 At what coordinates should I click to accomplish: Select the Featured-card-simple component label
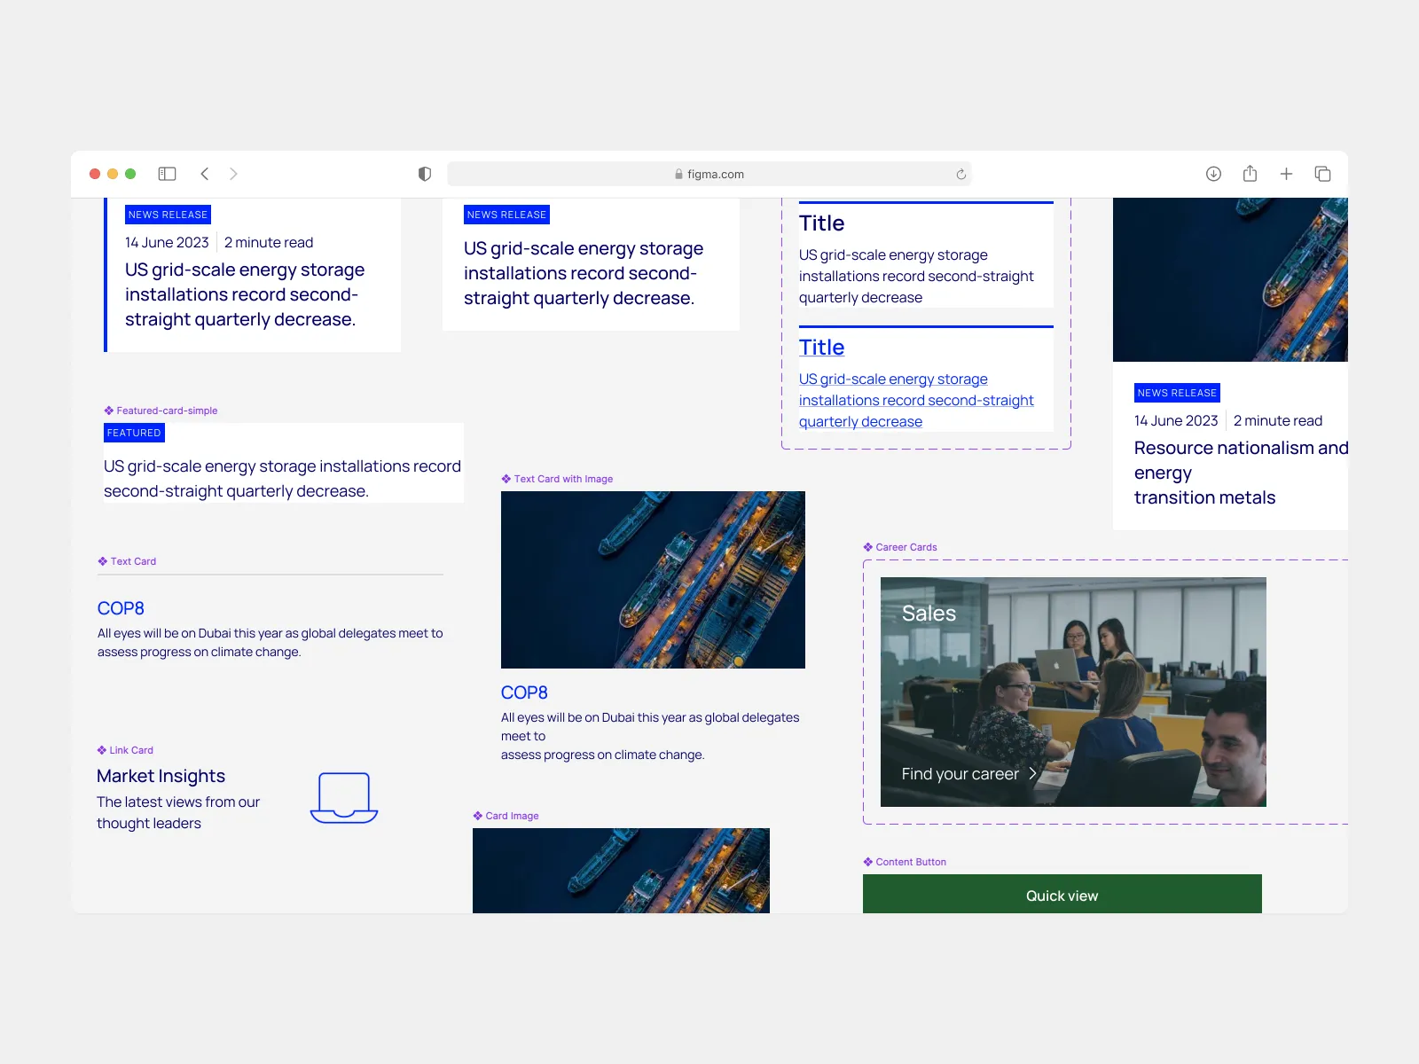(166, 411)
